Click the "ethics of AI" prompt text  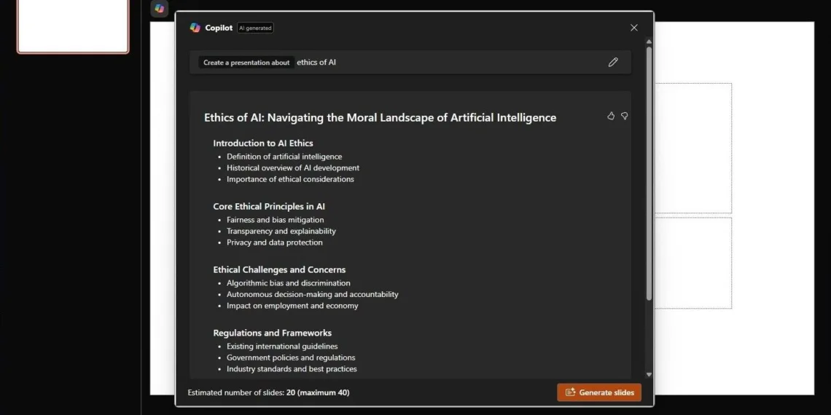tap(316, 63)
